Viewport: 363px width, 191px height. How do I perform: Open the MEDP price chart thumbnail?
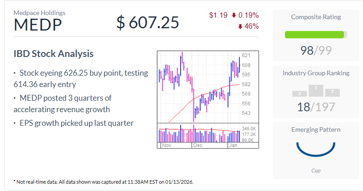(208, 99)
